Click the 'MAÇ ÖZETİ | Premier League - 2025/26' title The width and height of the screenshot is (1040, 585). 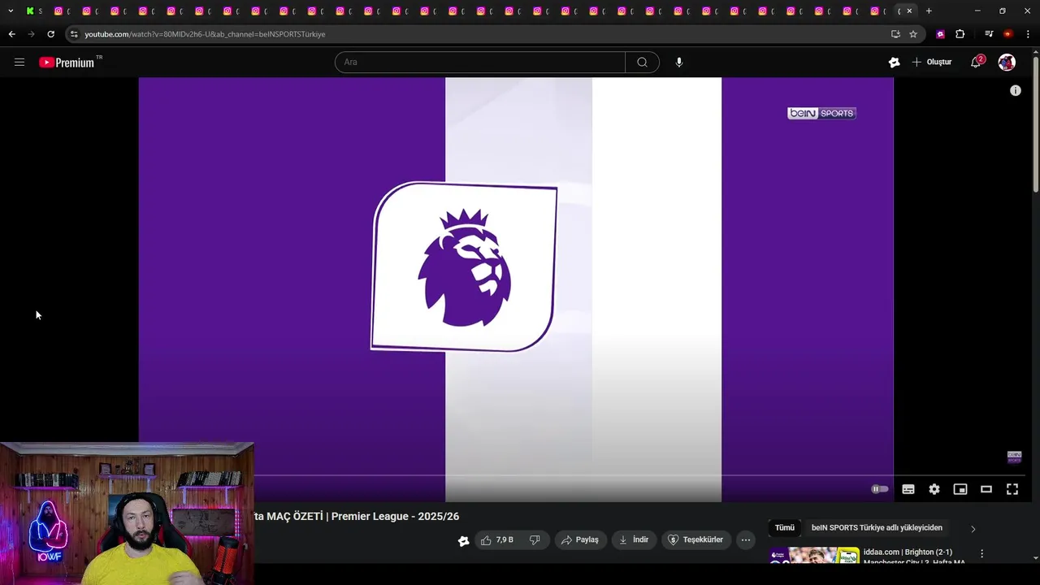(x=363, y=516)
